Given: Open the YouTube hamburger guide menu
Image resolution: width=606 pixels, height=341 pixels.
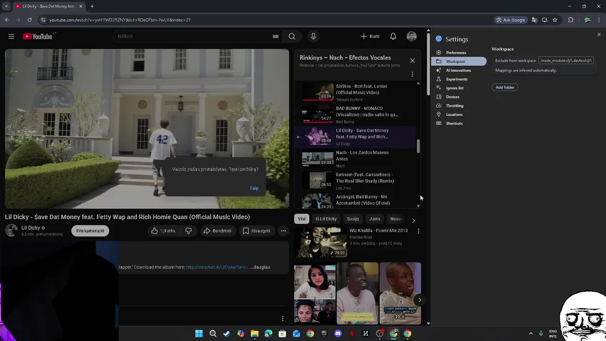Looking at the screenshot, I should (11, 36).
